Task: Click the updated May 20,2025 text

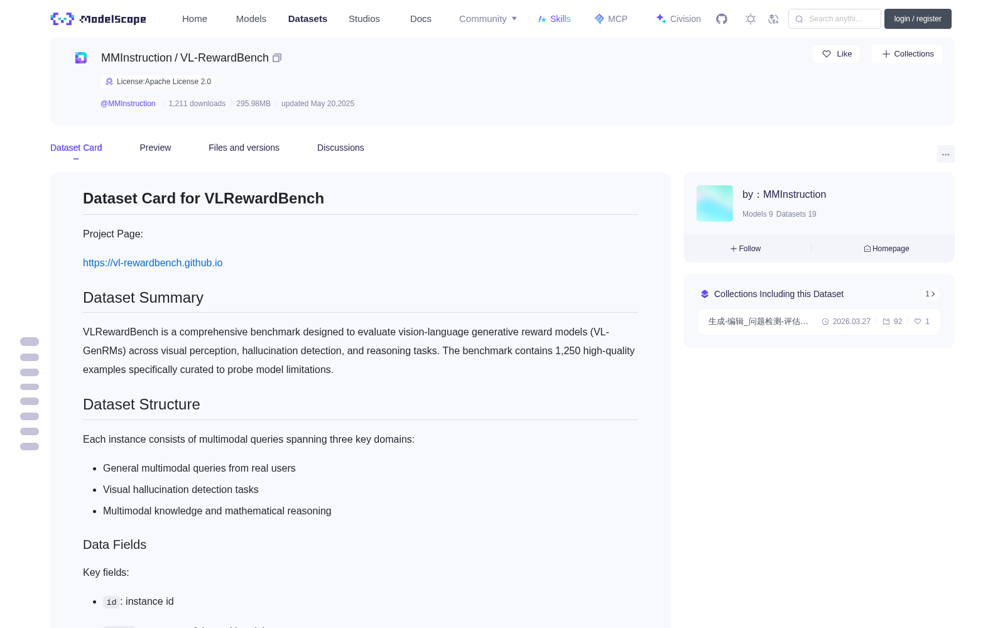Action: click(x=318, y=104)
